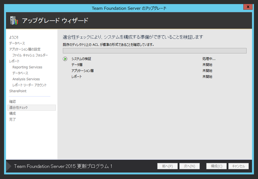Click Team Foundation Server 2015 更新プログラム 1 footer text

63,166
